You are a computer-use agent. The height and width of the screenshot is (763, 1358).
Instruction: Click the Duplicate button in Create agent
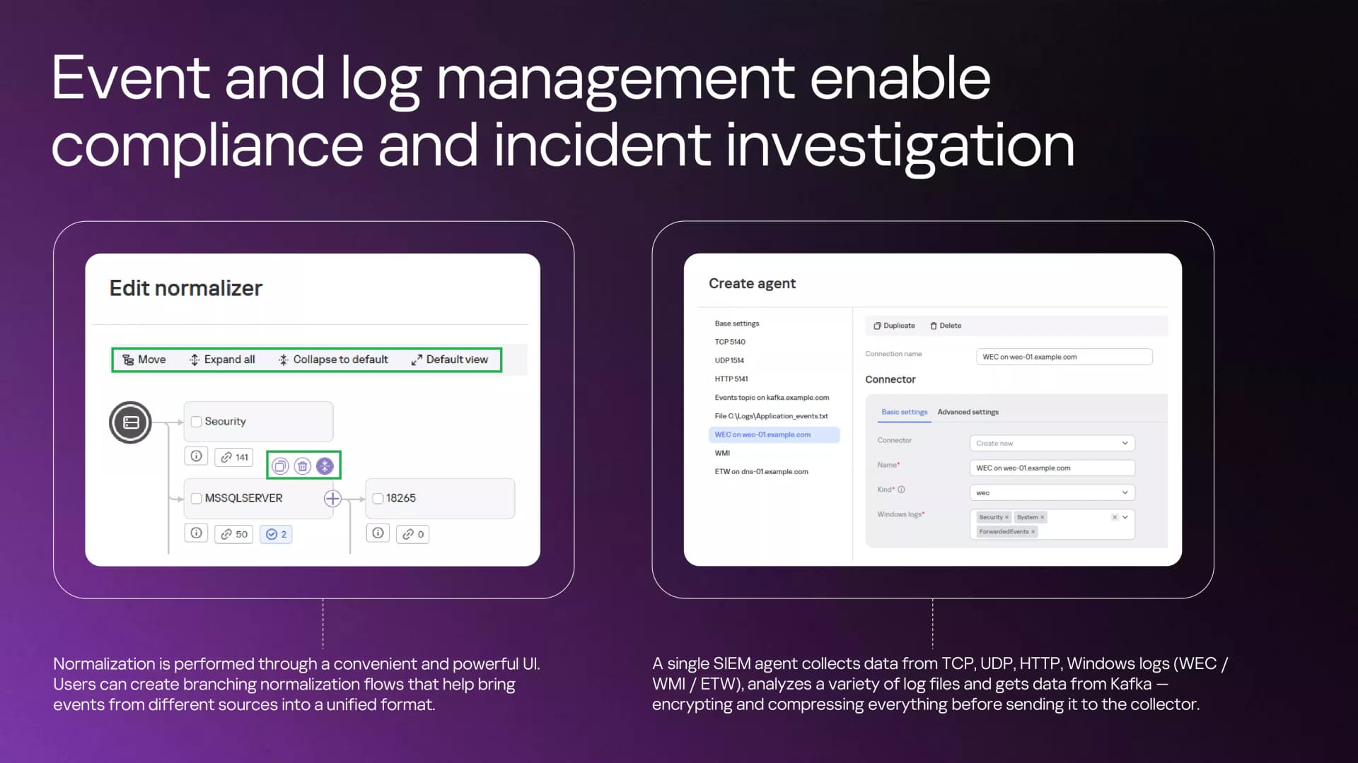[x=894, y=326]
